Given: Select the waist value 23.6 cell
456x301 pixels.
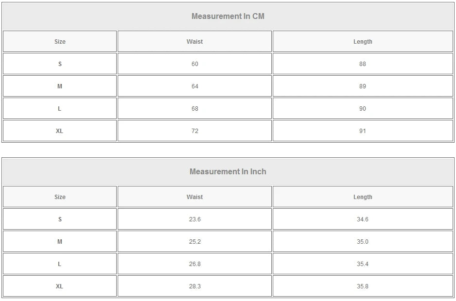Looking at the screenshot, I should (x=194, y=219).
